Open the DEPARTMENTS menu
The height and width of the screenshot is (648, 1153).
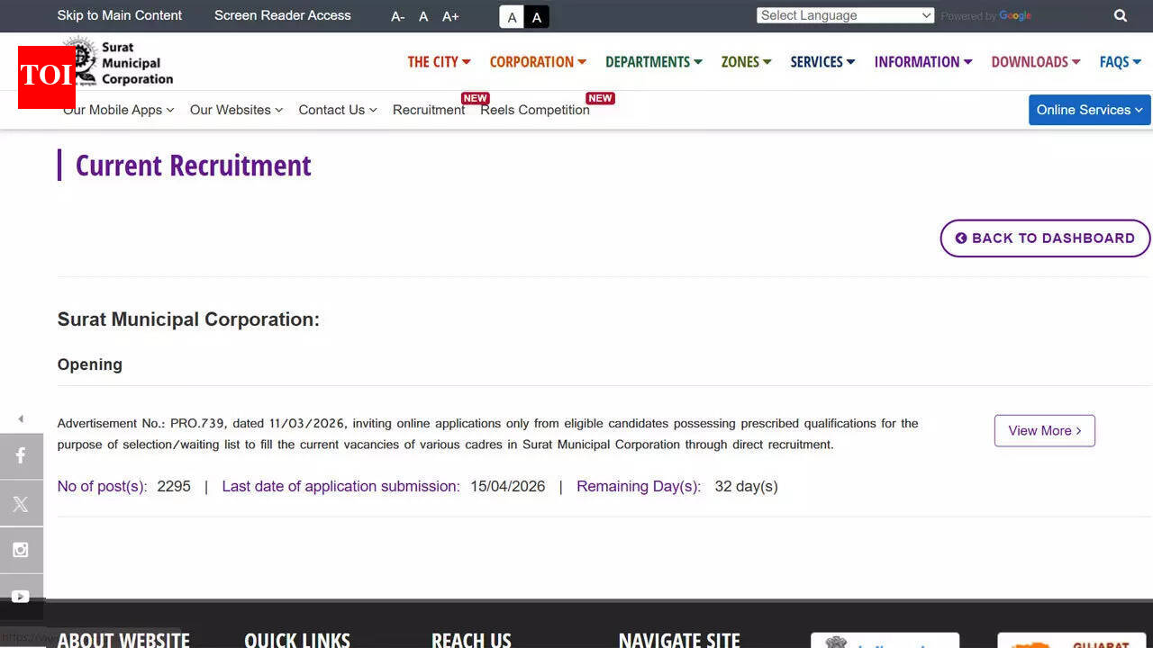tap(653, 61)
